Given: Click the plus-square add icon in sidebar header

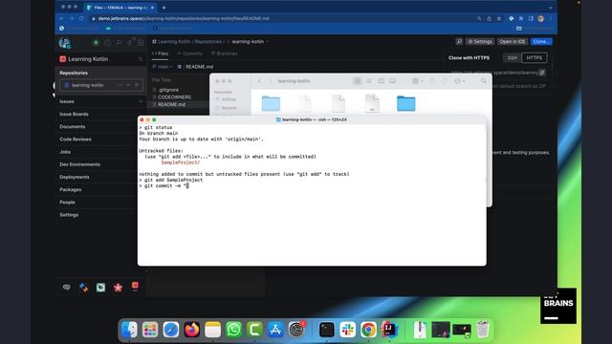Looking at the screenshot, I should pos(141,42).
